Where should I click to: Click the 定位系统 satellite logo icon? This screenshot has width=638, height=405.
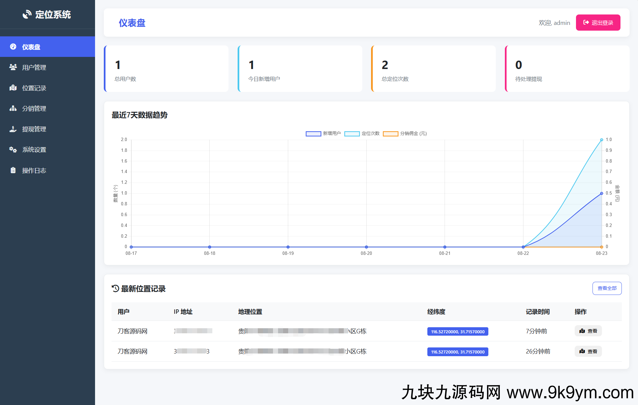tap(27, 14)
